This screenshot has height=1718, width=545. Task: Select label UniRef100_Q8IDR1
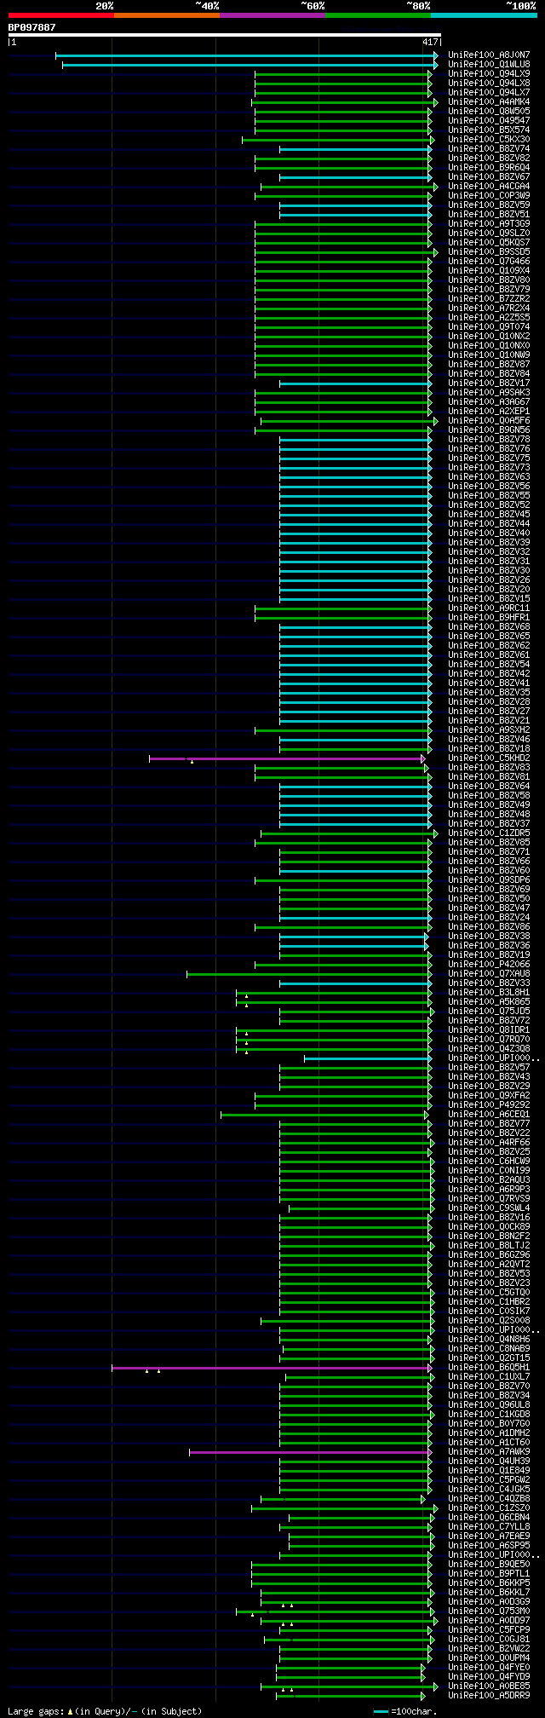tap(489, 1029)
